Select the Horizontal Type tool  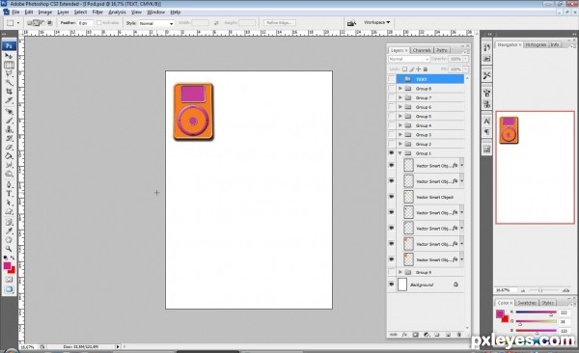click(x=9, y=194)
